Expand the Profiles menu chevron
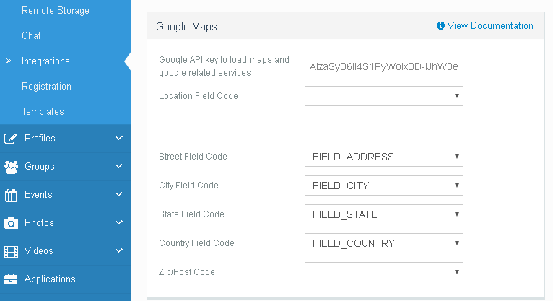Image resolution: width=553 pixels, height=301 pixels. click(x=119, y=138)
